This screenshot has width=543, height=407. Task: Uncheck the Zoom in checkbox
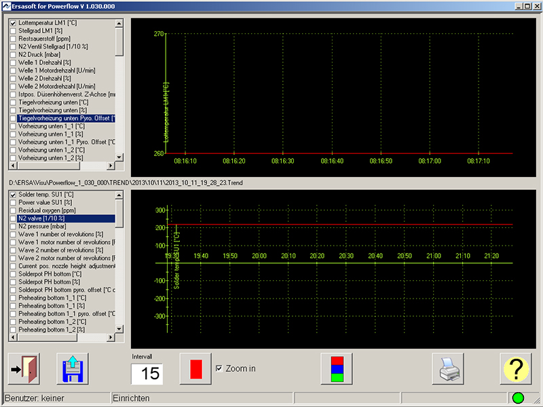coord(219,368)
